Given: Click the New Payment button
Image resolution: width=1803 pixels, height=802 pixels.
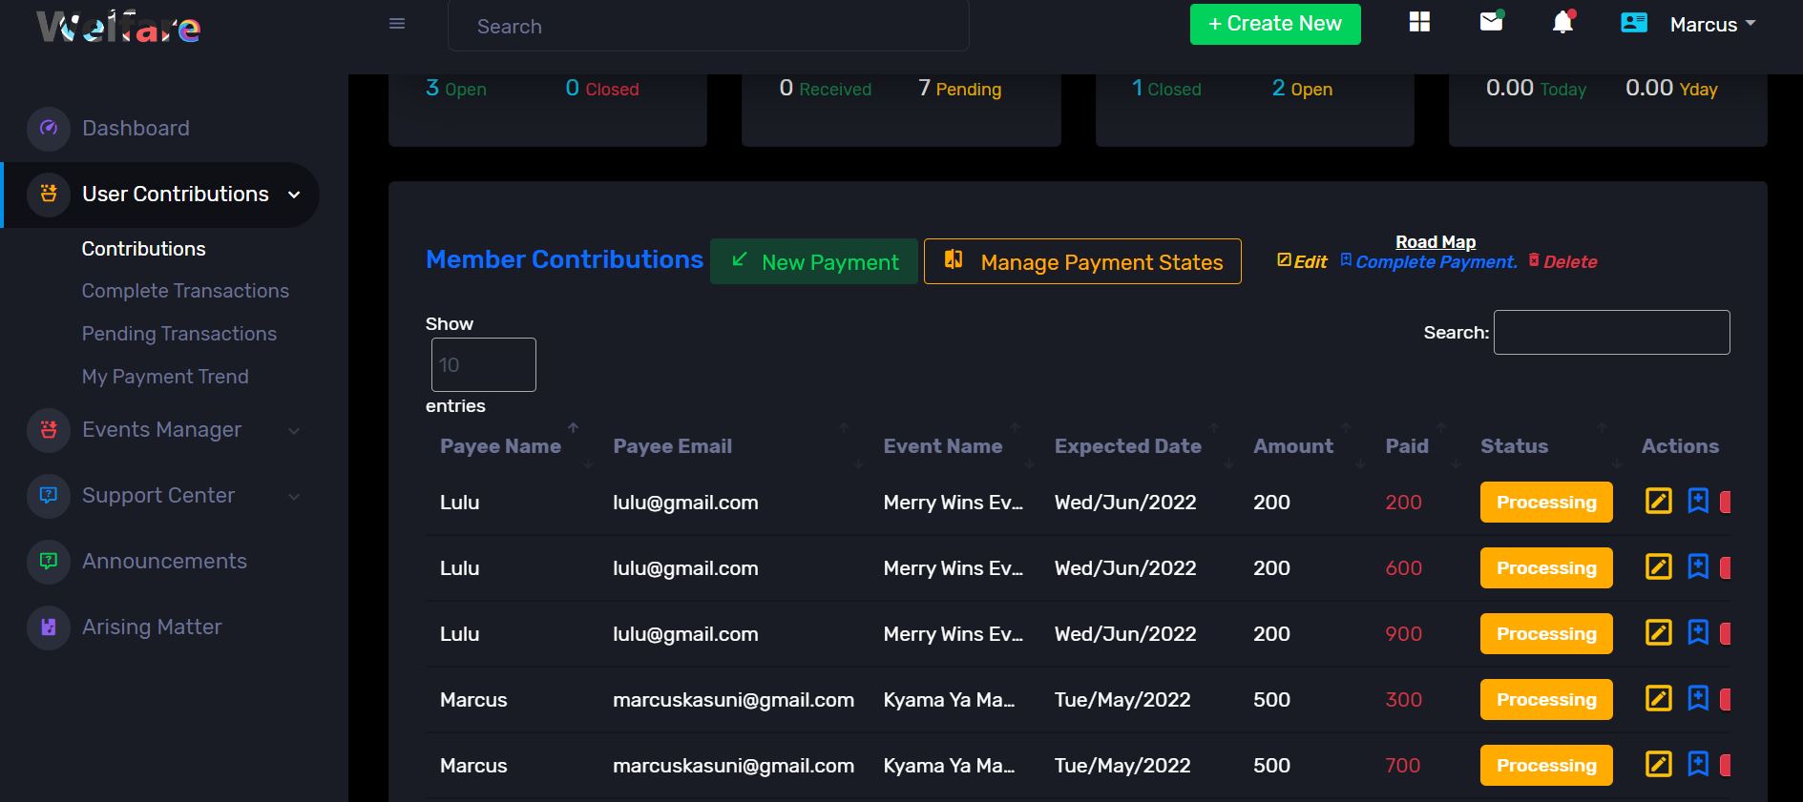Looking at the screenshot, I should [814, 262].
